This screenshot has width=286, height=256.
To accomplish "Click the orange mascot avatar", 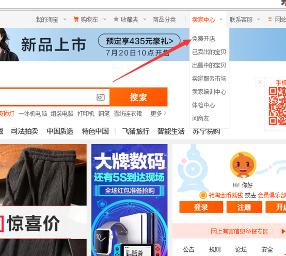I will (243, 164).
